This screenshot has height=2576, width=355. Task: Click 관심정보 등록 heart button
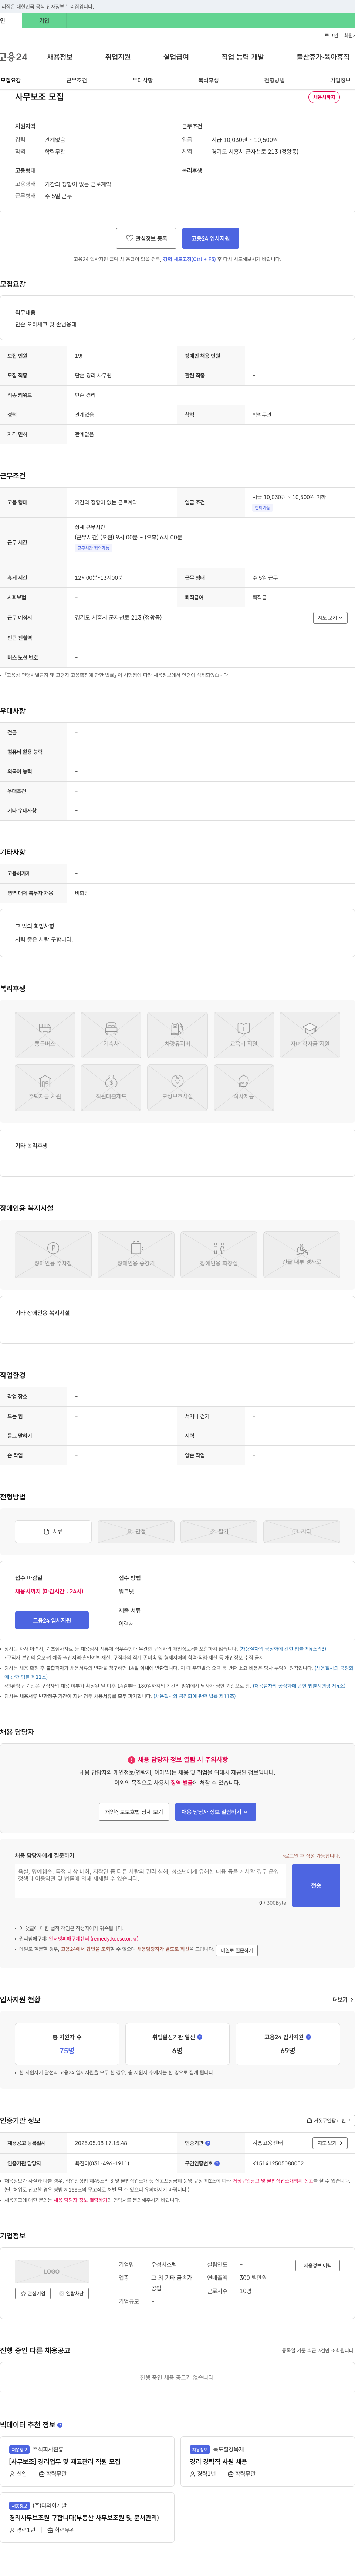coord(146,238)
